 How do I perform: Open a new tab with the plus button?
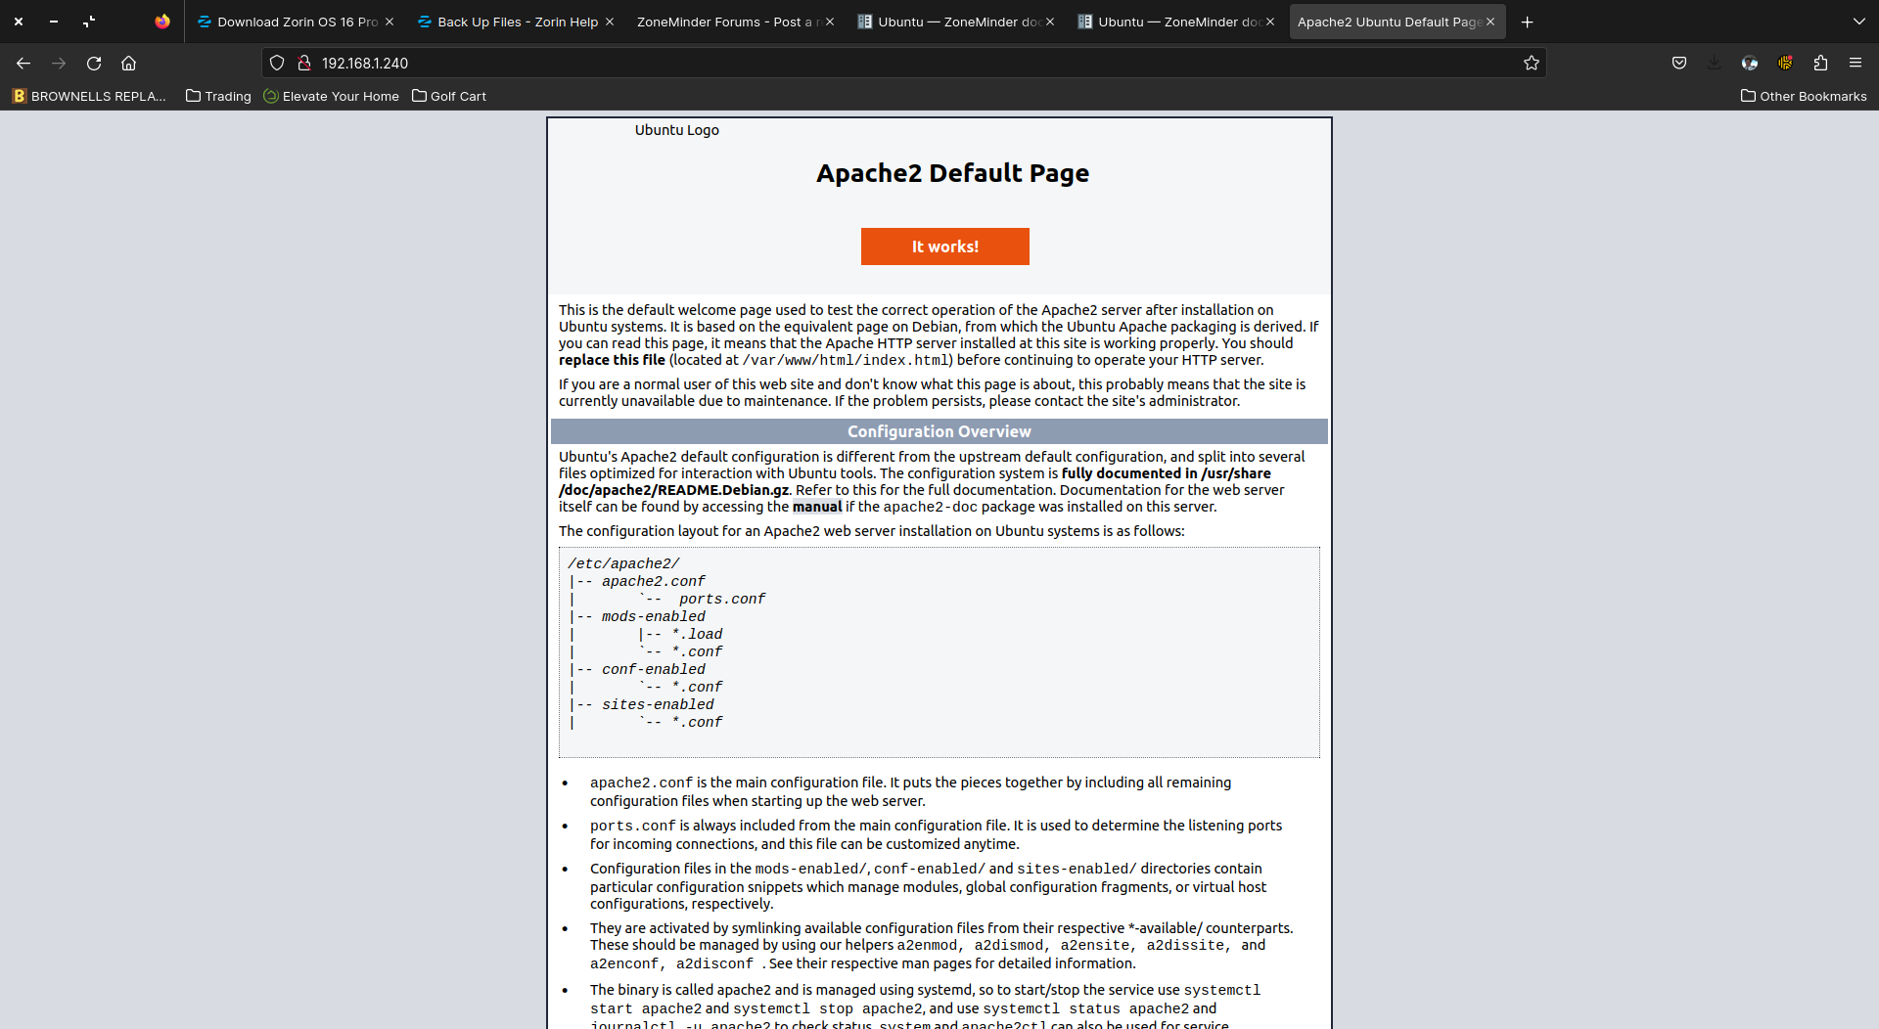click(x=1527, y=22)
